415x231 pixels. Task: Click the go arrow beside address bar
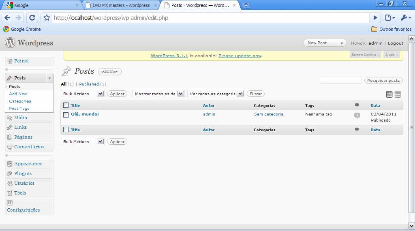375,18
